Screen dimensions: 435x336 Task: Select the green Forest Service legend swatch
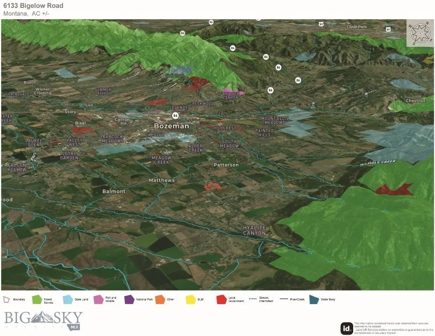point(36,300)
